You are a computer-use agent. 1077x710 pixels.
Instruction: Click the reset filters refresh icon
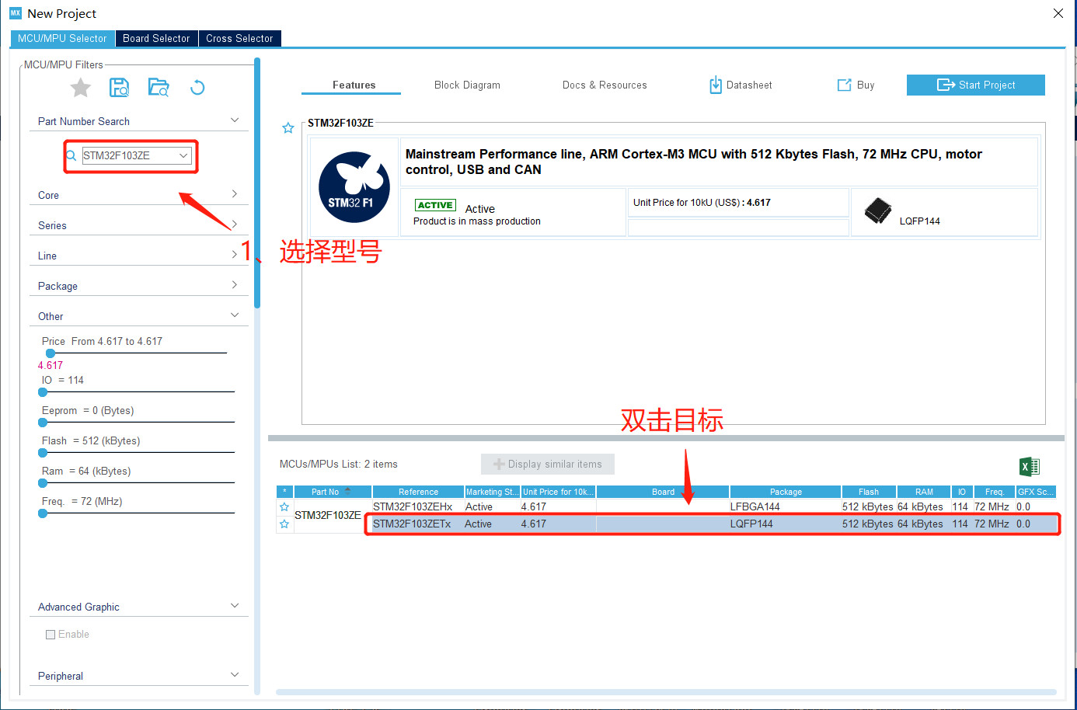[x=197, y=88]
